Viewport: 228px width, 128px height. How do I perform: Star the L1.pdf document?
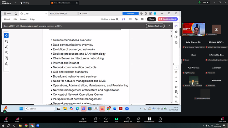pyautogui.click(x=22, y=14)
